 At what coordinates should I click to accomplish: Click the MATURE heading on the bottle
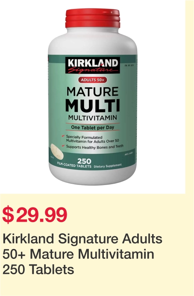(93, 92)
